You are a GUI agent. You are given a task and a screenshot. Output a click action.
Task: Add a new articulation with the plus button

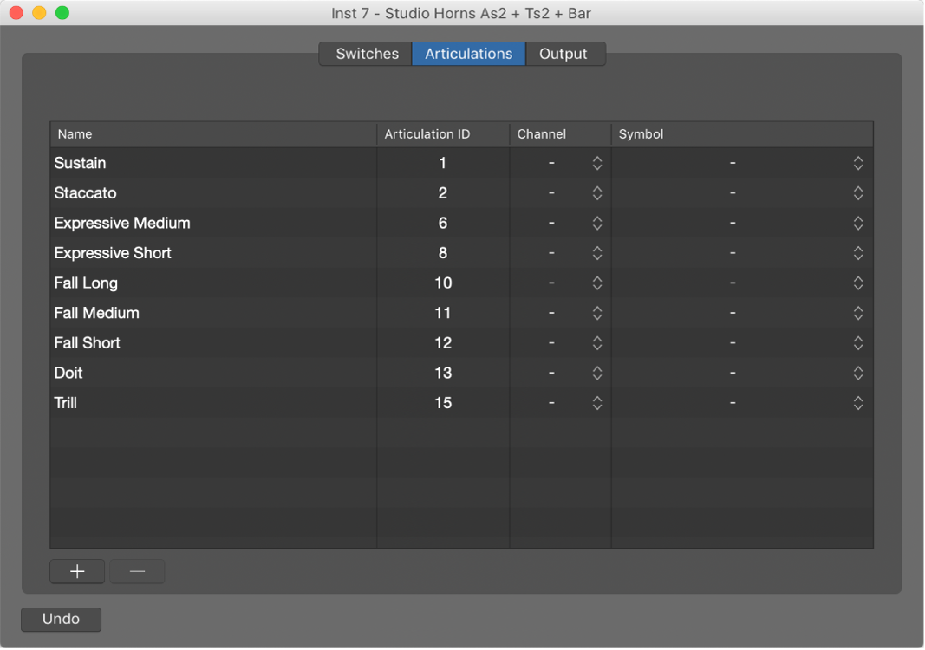[x=77, y=571]
